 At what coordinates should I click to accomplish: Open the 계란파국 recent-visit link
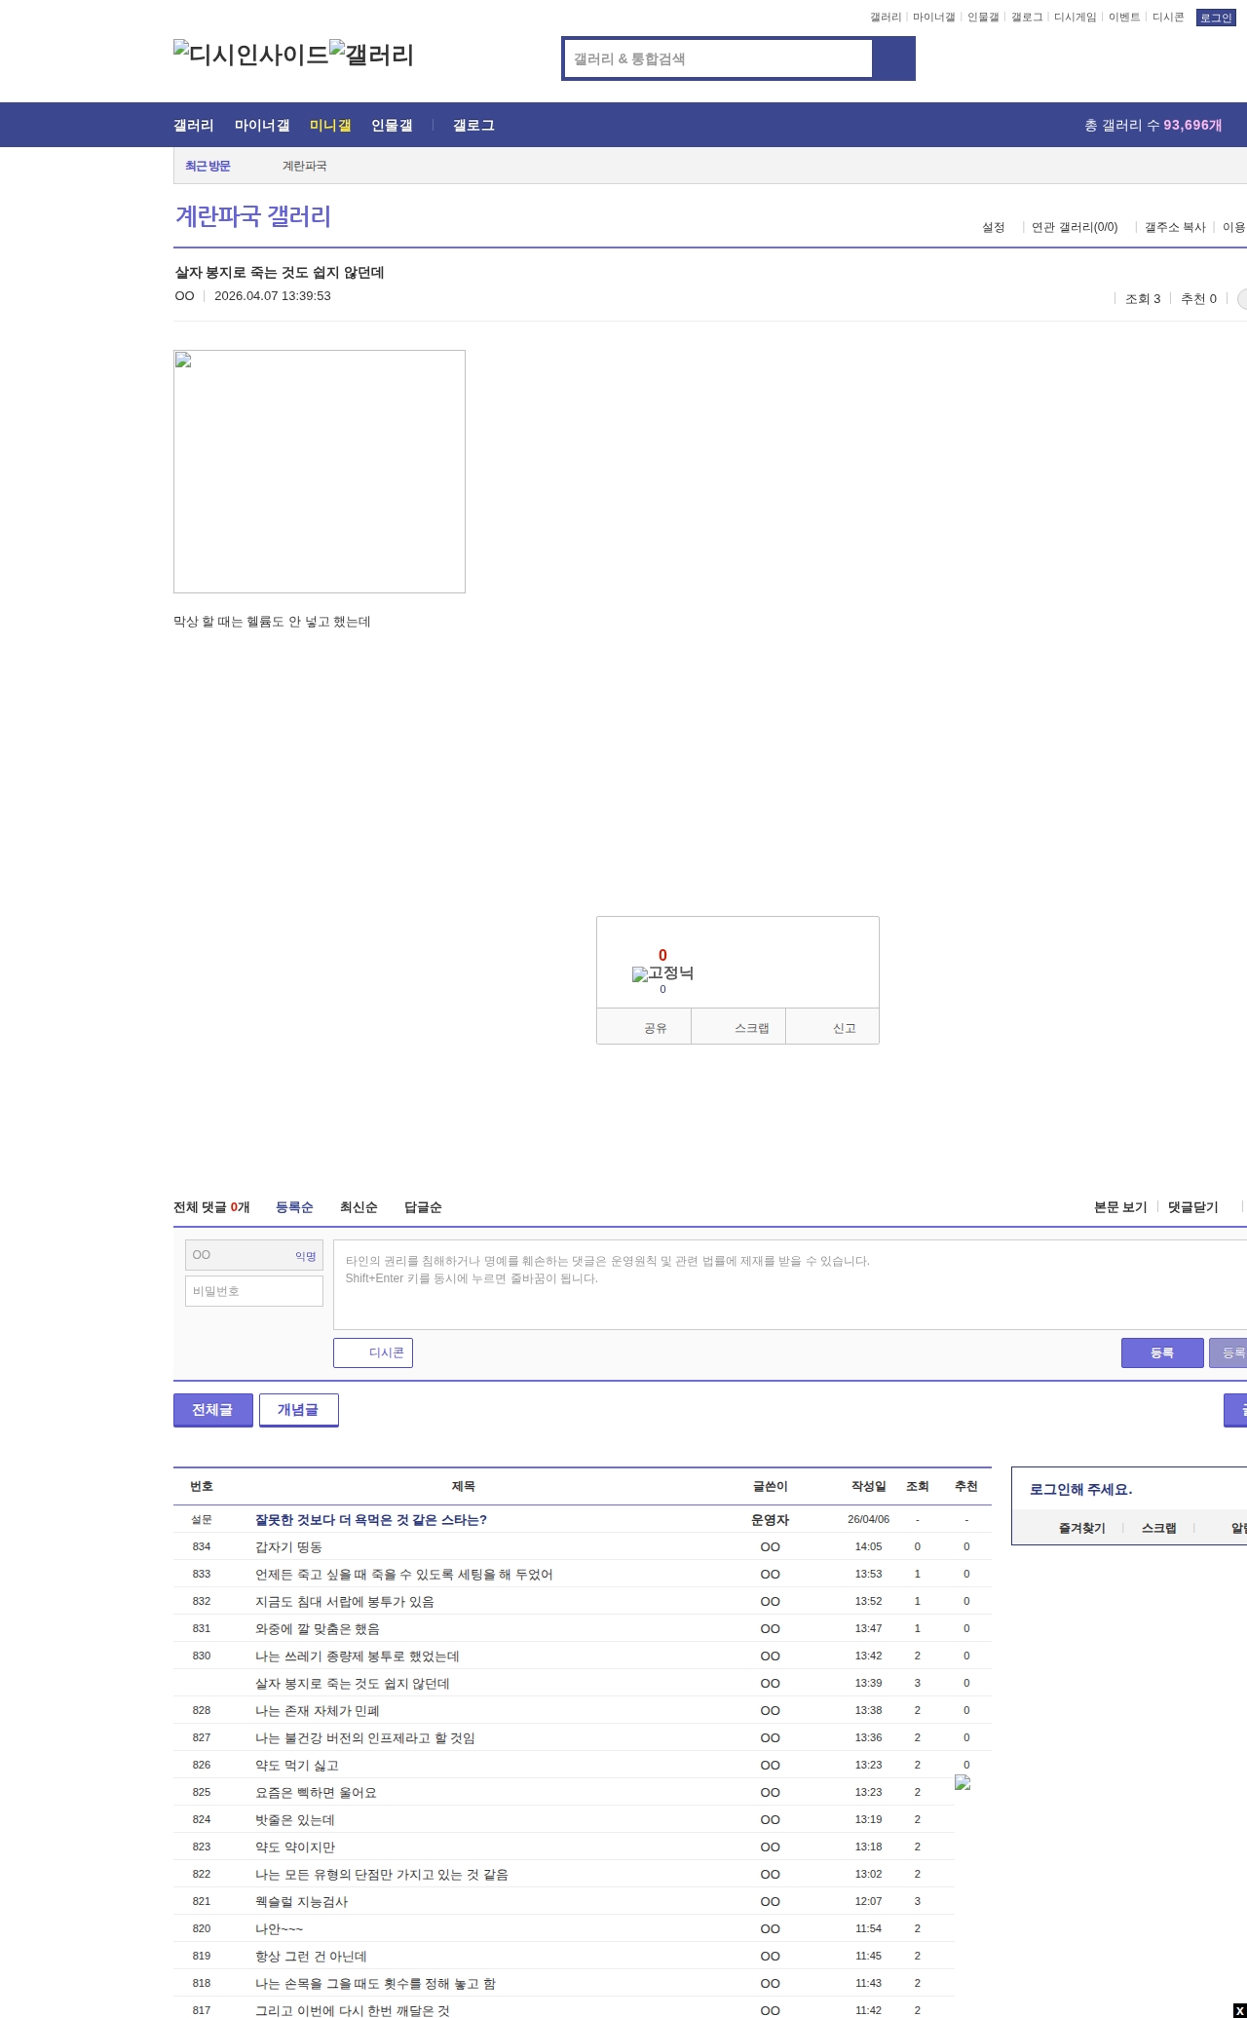[x=305, y=167]
